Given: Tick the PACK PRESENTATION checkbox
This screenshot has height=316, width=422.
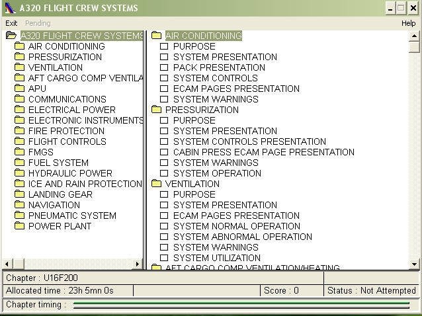Looking at the screenshot, I should coord(164,67).
